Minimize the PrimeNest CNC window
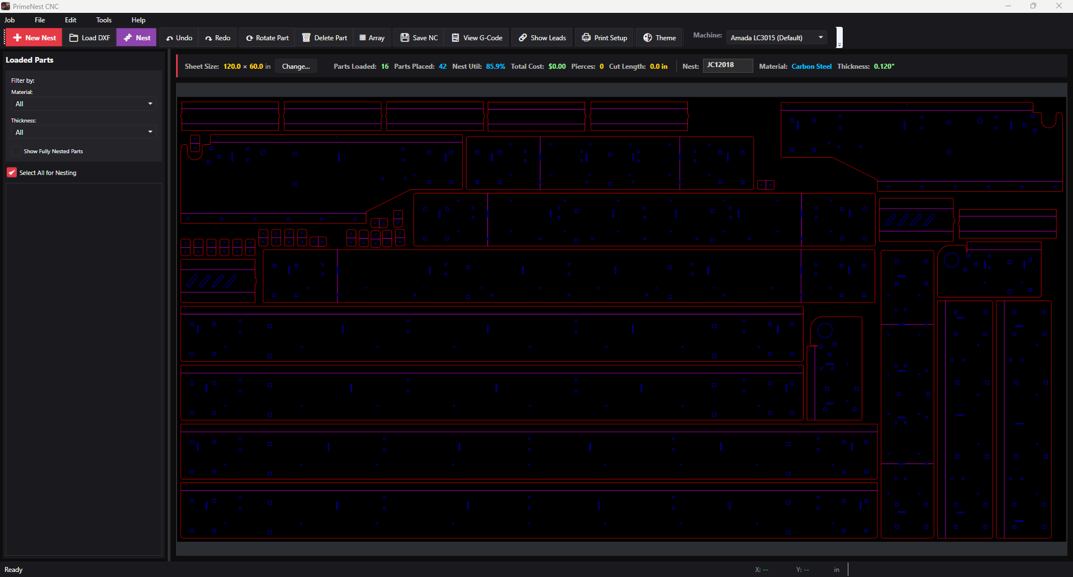The width and height of the screenshot is (1073, 577). [1008, 6]
